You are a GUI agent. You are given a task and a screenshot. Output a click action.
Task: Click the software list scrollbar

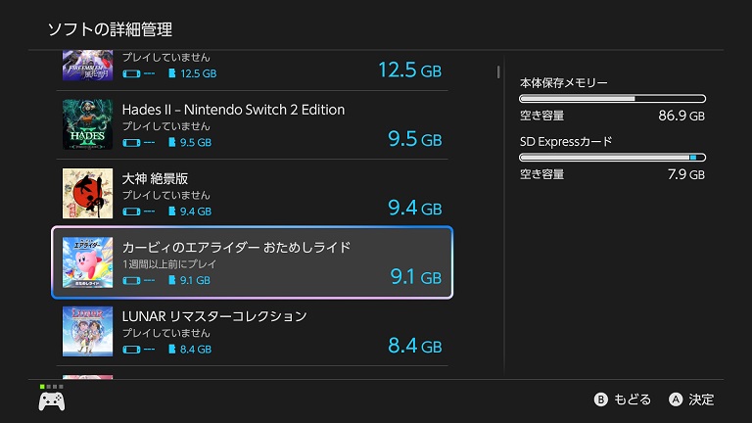(x=498, y=71)
